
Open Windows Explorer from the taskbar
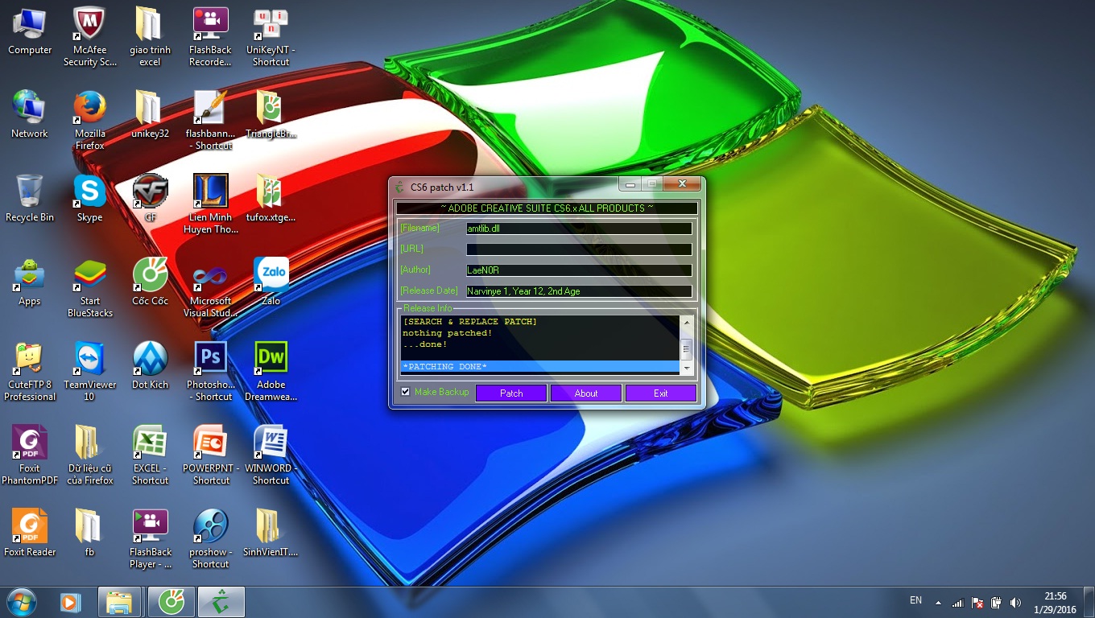[120, 602]
